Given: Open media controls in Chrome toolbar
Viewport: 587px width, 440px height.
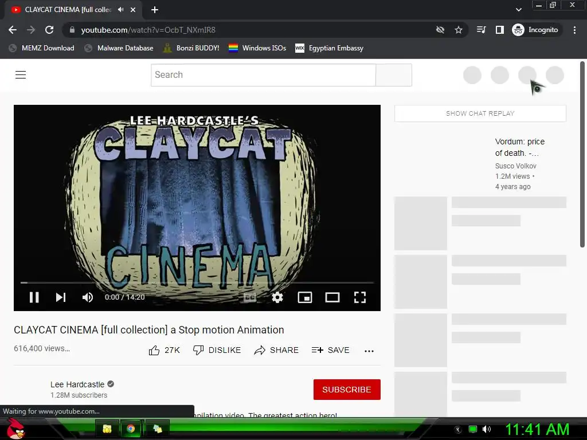Looking at the screenshot, I should coord(482,30).
